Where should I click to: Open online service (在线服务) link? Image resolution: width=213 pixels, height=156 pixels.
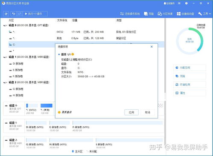click(169, 3)
